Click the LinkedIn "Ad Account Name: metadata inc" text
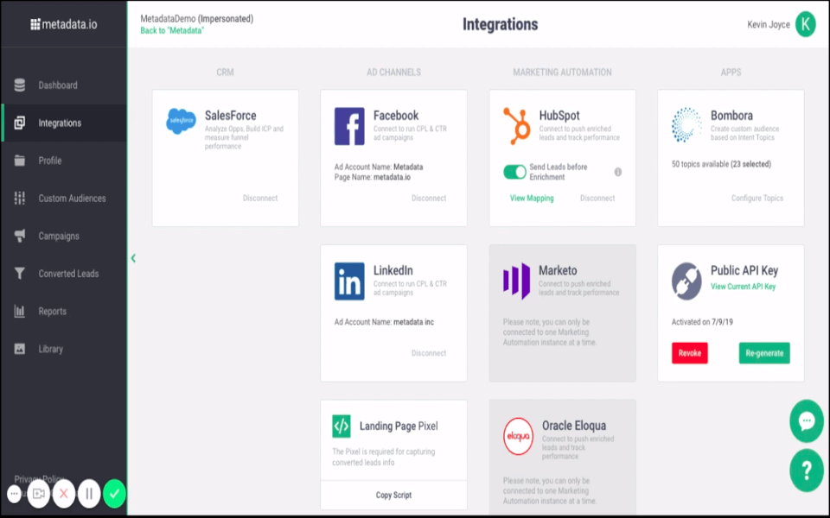The image size is (830, 518). [x=384, y=322]
